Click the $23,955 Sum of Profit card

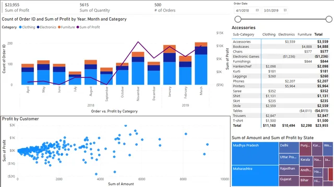tap(17, 7)
